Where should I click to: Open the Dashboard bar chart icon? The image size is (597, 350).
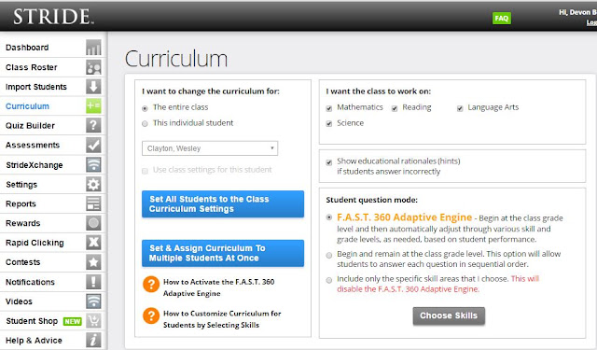[x=93, y=48]
